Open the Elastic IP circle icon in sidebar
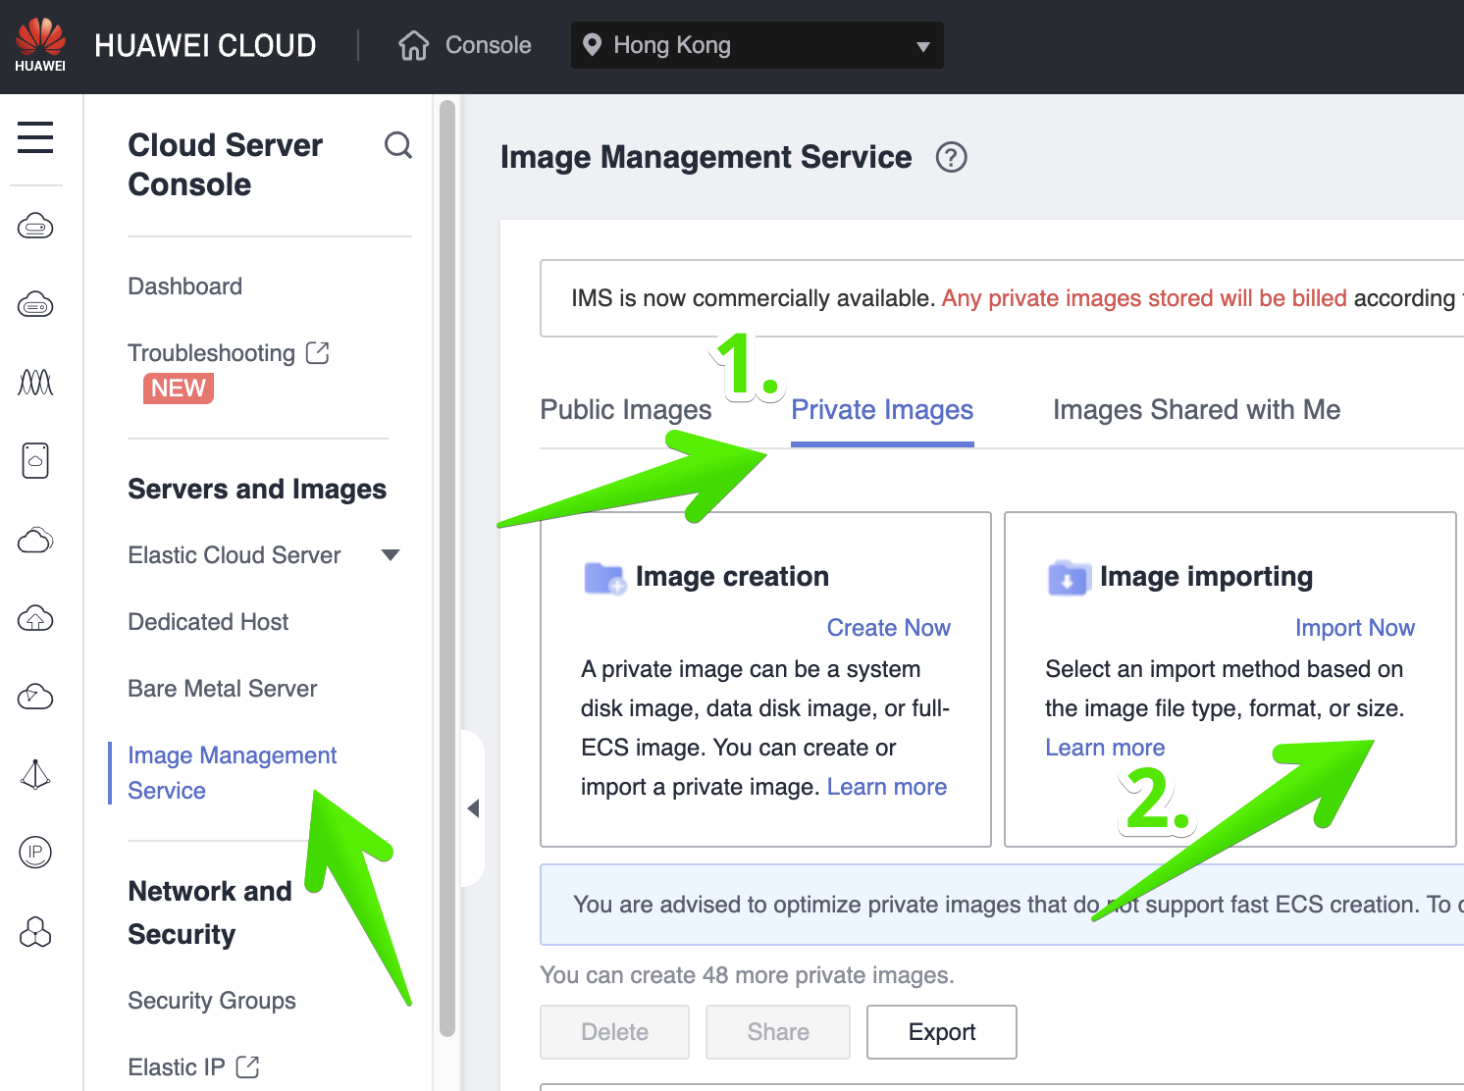Image resolution: width=1464 pixels, height=1091 pixels. click(35, 852)
